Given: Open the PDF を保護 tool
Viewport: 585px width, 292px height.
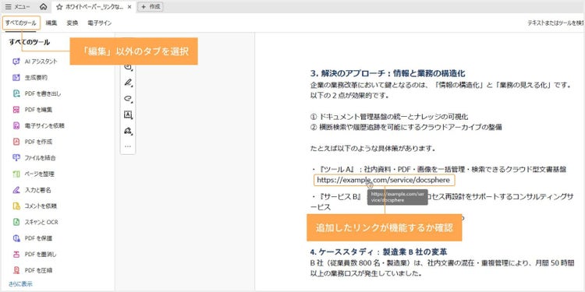Looking at the screenshot, I should (32, 238).
